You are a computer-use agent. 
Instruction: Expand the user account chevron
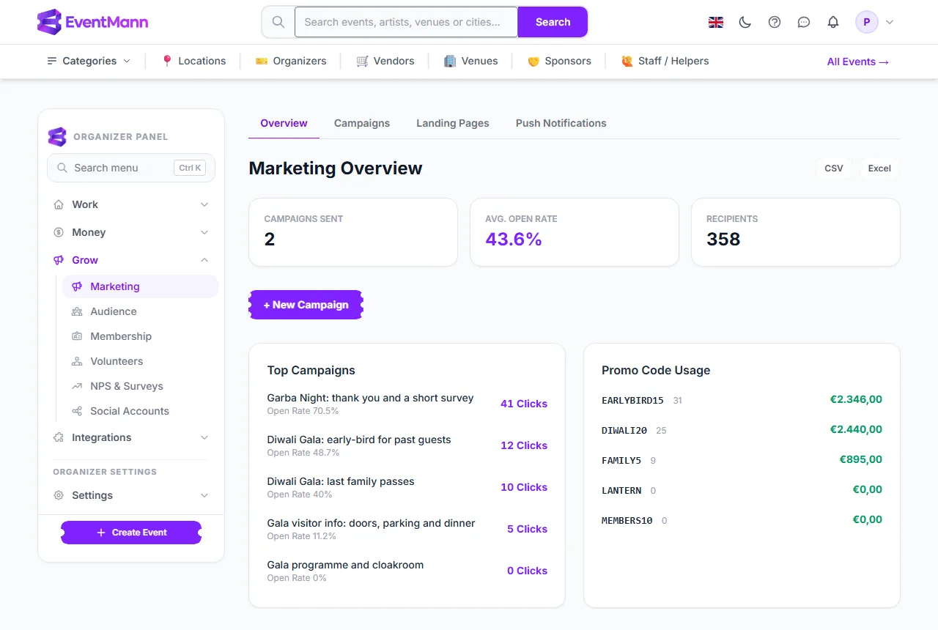pos(890,22)
